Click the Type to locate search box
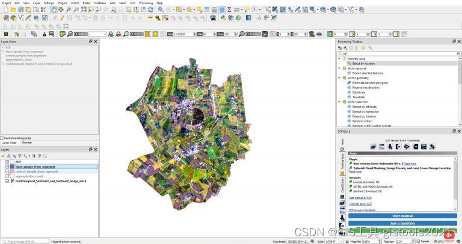This screenshot has width=462, height=244. tap(25, 242)
